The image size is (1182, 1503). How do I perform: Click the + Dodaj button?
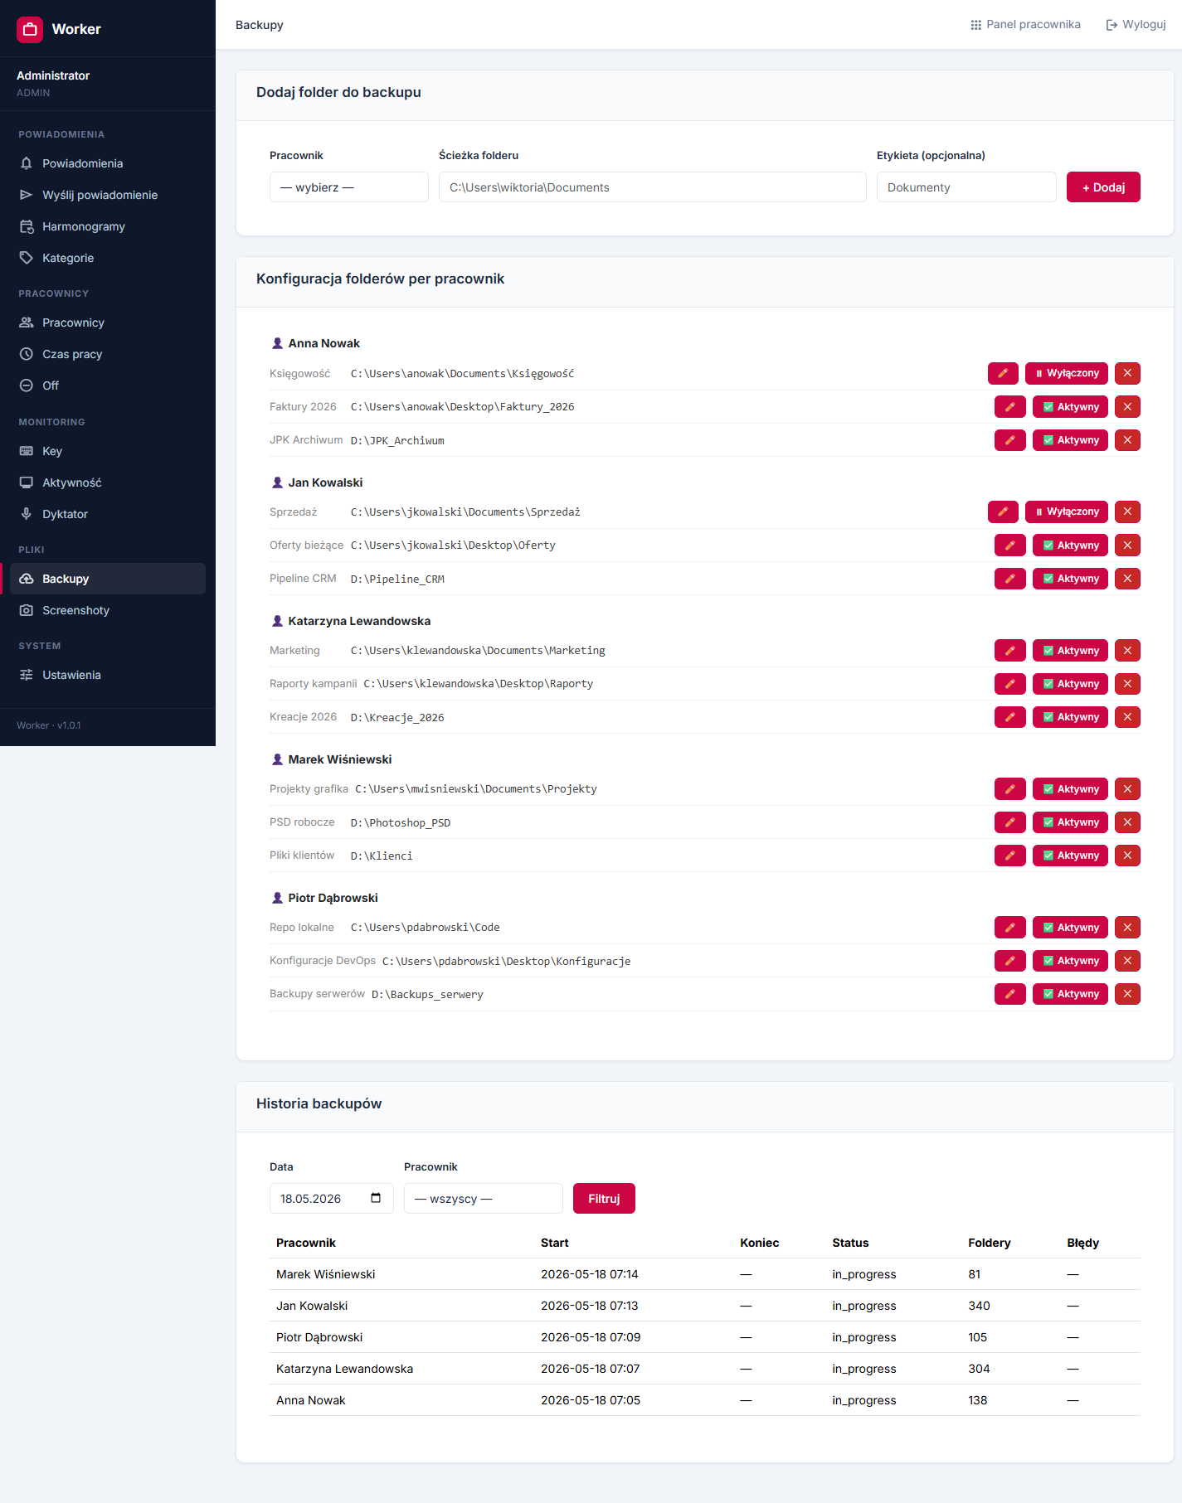(x=1103, y=187)
